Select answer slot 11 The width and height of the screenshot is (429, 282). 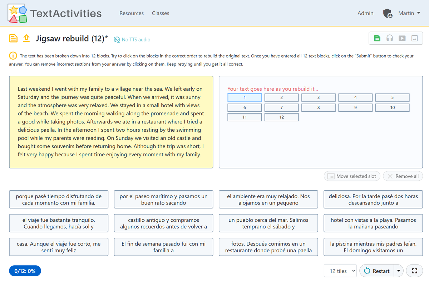(x=245, y=117)
